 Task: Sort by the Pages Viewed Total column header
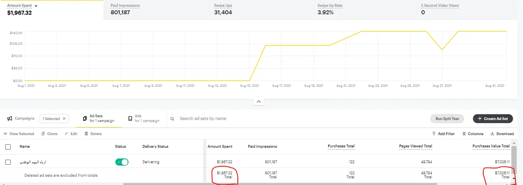416,147
